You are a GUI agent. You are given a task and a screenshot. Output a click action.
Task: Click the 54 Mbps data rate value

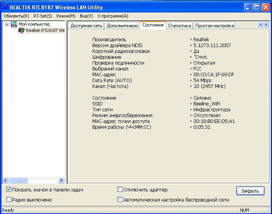pyautogui.click(x=202, y=81)
